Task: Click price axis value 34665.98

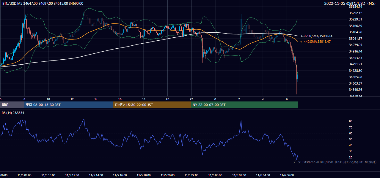Action: click(x=355, y=77)
